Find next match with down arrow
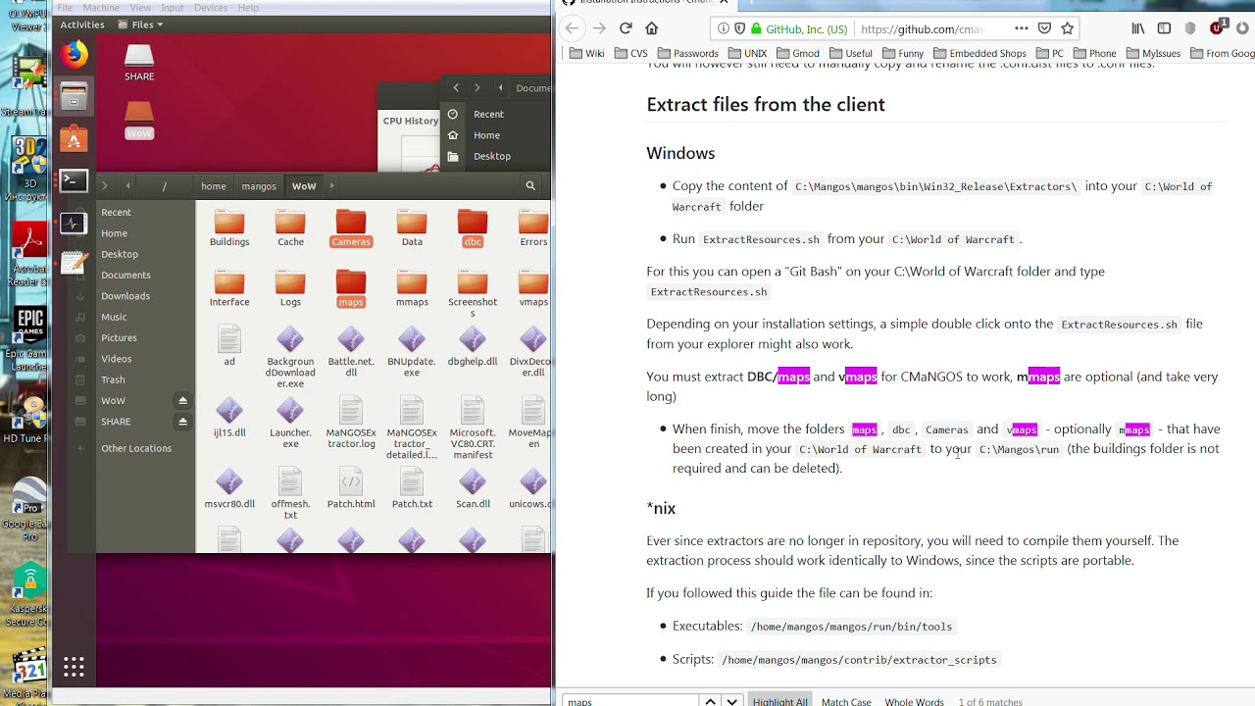Screen dimensions: 1255x706 [731, 701]
